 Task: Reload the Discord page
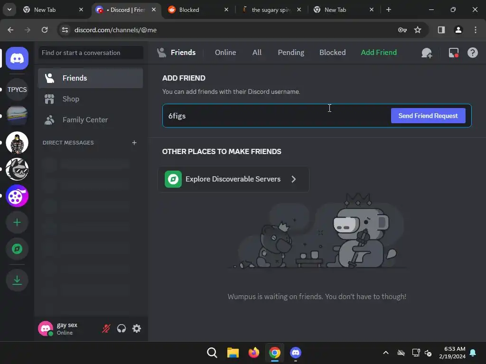[45, 30]
